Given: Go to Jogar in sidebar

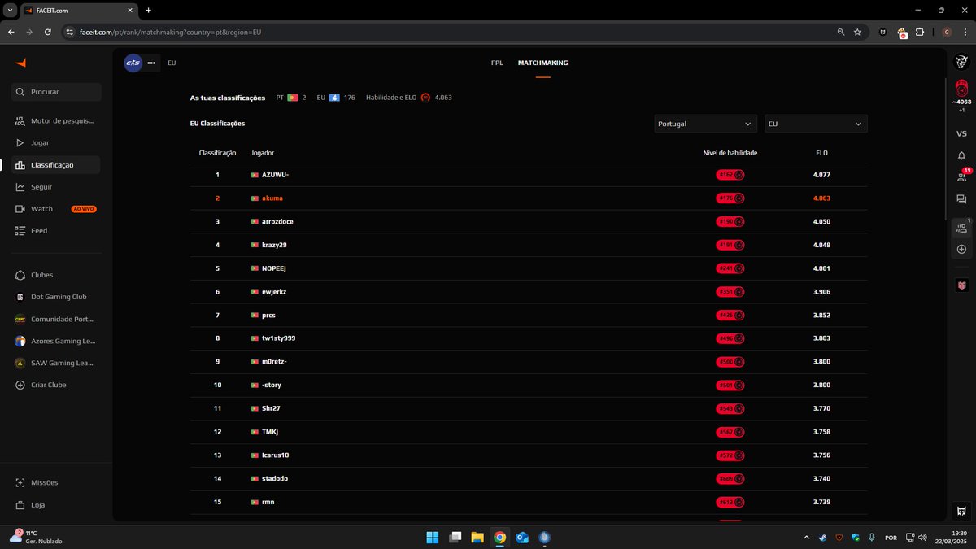Looking at the screenshot, I should coord(33,142).
